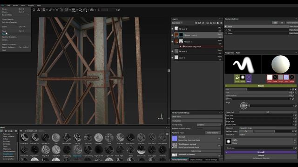Image resolution: width=298 pixels, height=167 pixels.
Task: Open the camera perspective cube icon
Action: pyautogui.click(x=85, y=10)
